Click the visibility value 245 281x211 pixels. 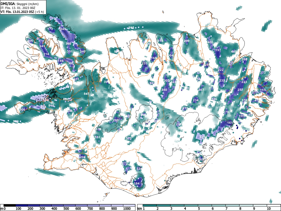pos(63,29)
